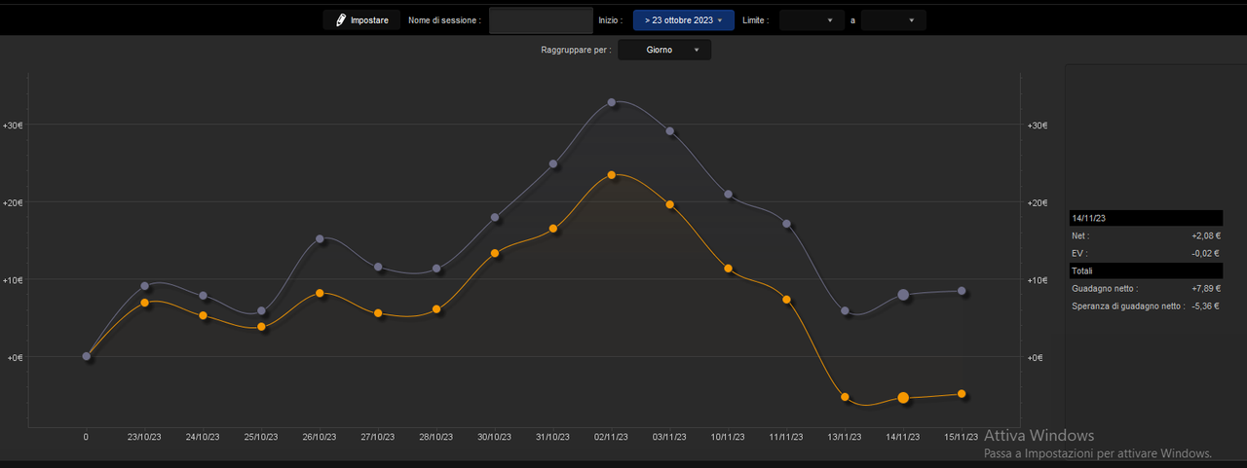Click the left +0€ axis label
Image resolution: width=1247 pixels, height=468 pixels.
15,358
